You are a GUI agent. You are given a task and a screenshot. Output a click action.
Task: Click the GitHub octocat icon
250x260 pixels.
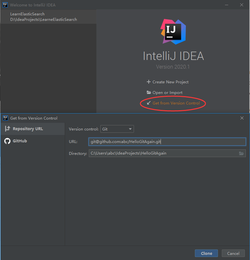(7, 141)
